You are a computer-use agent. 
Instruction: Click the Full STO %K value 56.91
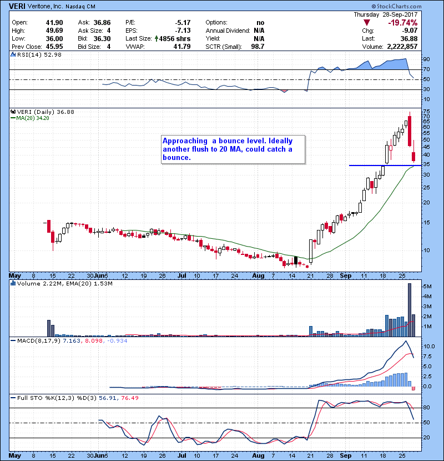click(x=108, y=398)
